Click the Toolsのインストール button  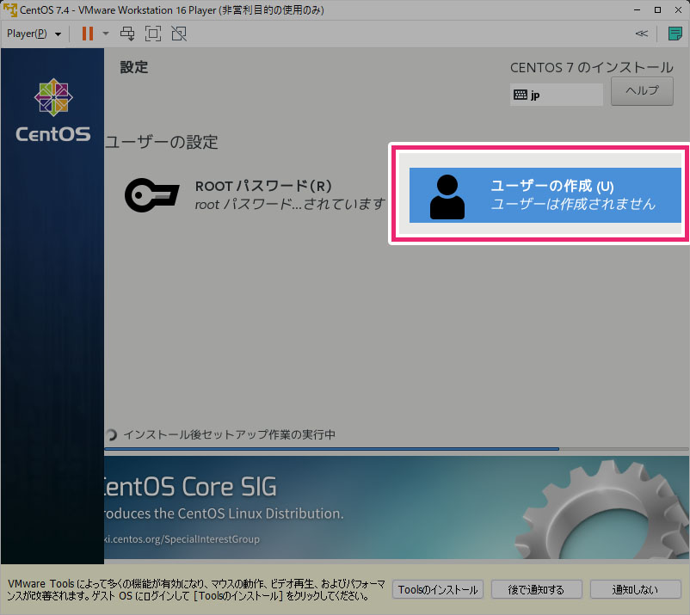click(437, 589)
